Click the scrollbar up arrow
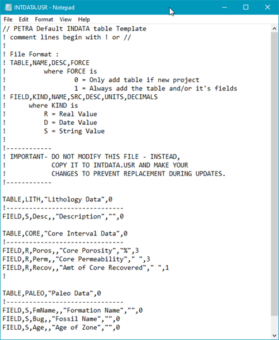 point(274,28)
